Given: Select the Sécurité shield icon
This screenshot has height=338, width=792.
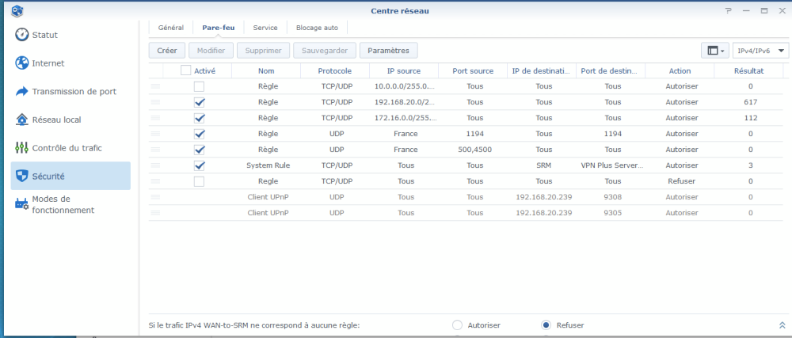Looking at the screenshot, I should click(22, 176).
